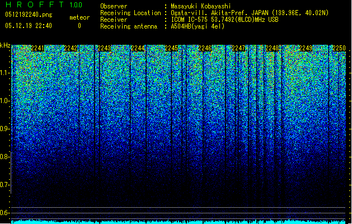The width and height of the screenshot is (352, 224).
Task: Click the 2248 time marker
Action: click(272, 48)
